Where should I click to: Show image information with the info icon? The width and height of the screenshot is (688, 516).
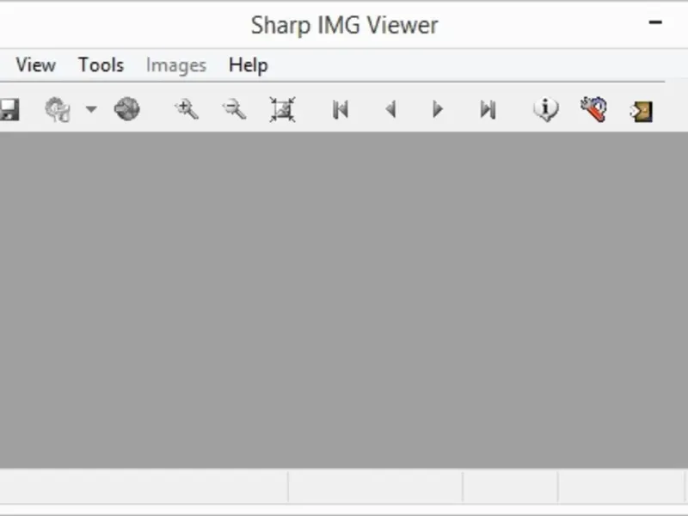point(546,109)
